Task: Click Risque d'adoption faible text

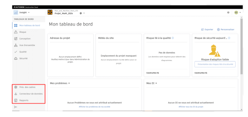Action: 215,59
